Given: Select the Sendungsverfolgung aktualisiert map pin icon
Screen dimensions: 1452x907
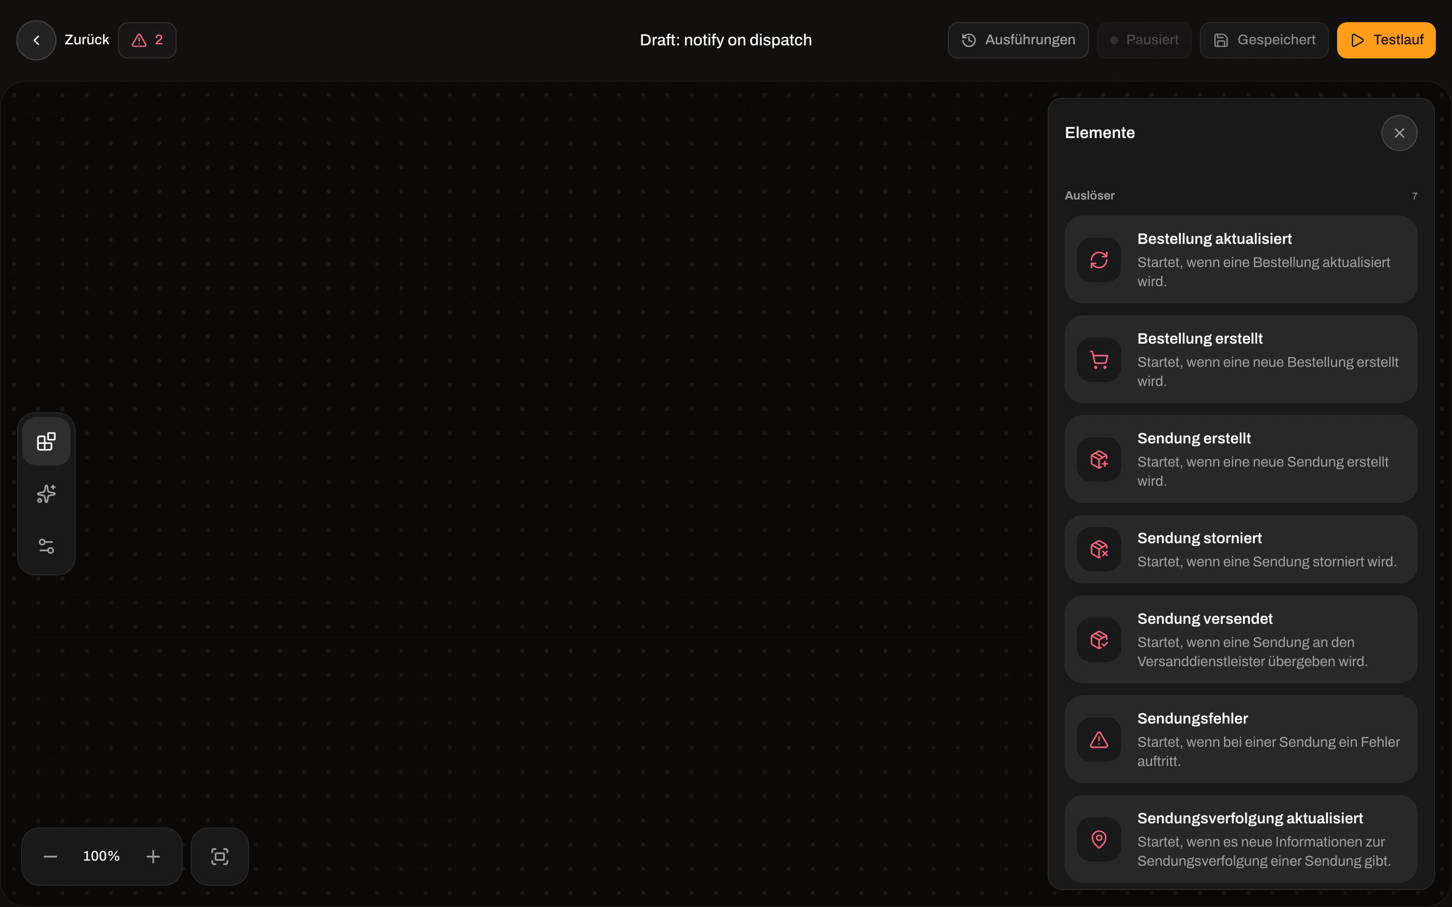Looking at the screenshot, I should click(1099, 839).
